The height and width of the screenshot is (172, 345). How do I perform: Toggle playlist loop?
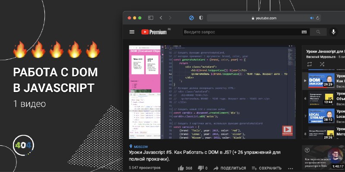point(310,64)
